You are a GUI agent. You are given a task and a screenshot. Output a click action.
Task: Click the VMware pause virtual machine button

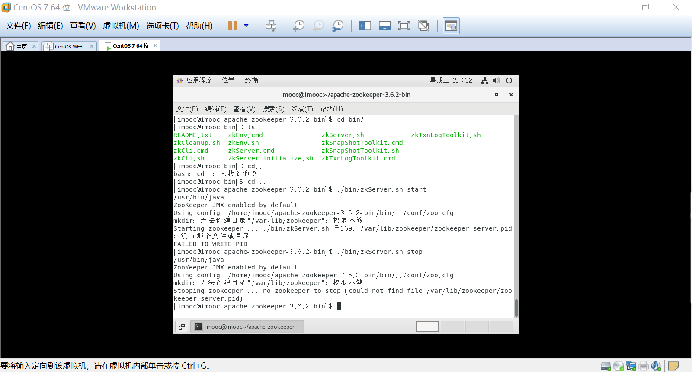(x=233, y=26)
